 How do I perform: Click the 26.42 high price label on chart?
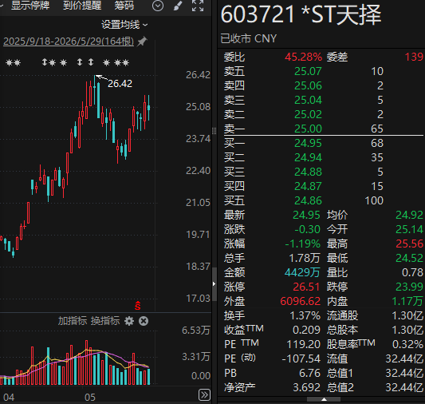tap(120, 84)
